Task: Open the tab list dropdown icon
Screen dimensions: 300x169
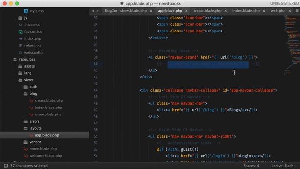Action: 297,11
